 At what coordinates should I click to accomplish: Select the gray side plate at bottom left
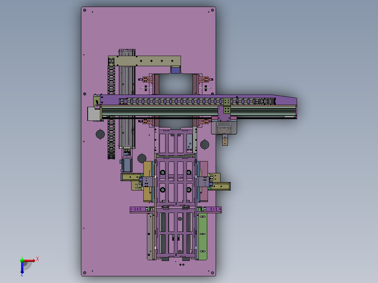tap(150, 236)
